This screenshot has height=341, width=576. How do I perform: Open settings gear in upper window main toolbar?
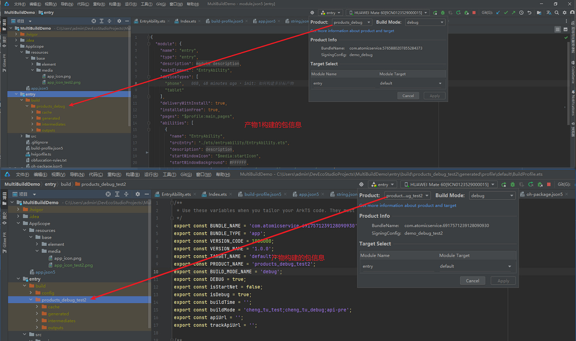565,13
